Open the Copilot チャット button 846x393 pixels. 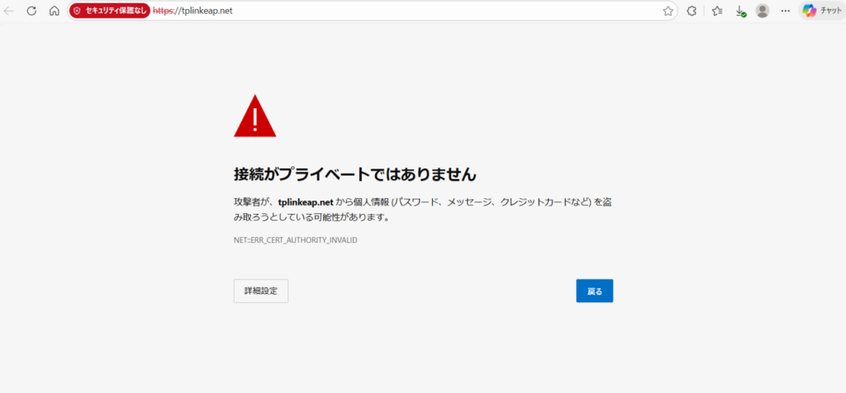[x=821, y=11]
